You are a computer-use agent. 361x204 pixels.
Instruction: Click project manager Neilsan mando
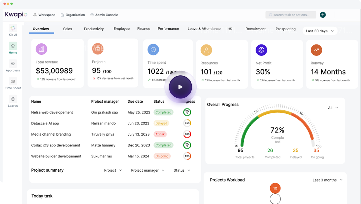pyautogui.click(x=103, y=123)
